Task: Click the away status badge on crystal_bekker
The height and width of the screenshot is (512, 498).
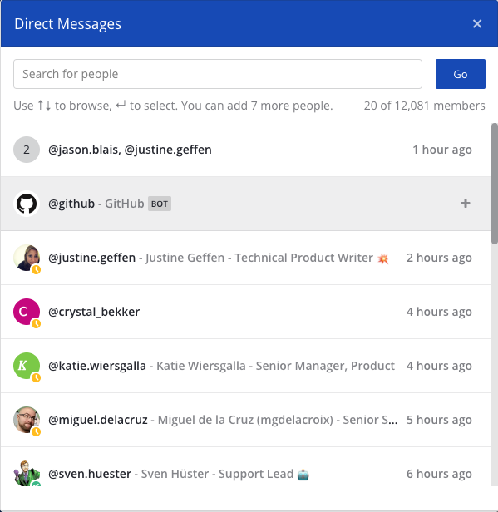Action: (36, 323)
